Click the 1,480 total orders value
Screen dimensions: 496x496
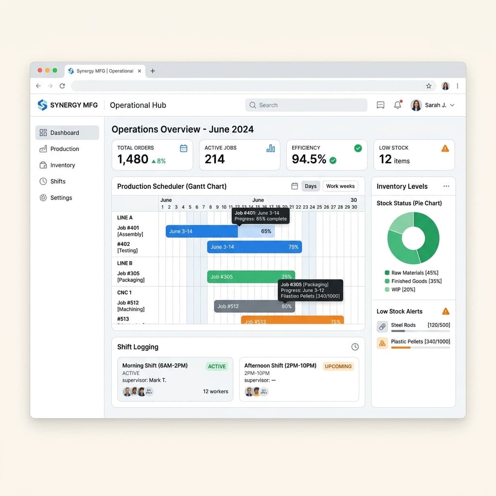[133, 159]
